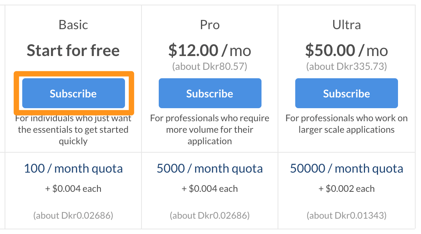Click the Start for free text
The image size is (421, 234).
coord(73,51)
